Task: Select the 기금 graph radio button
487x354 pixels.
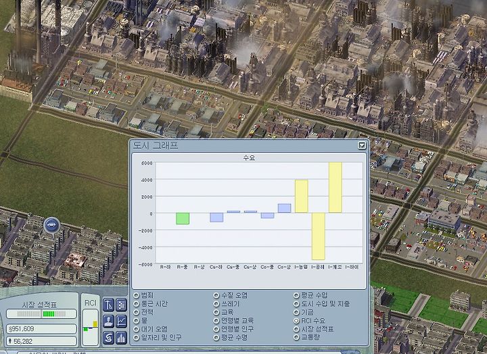Action: 296,312
